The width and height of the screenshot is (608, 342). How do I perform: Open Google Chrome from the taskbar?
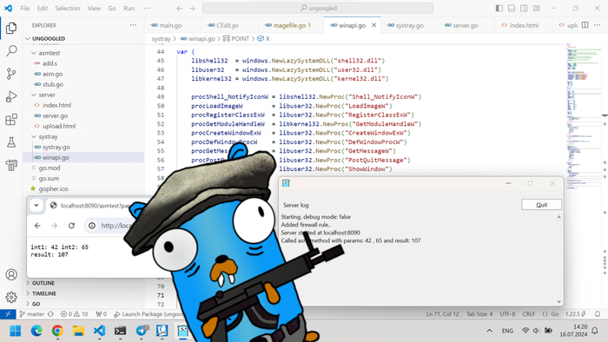click(57, 331)
